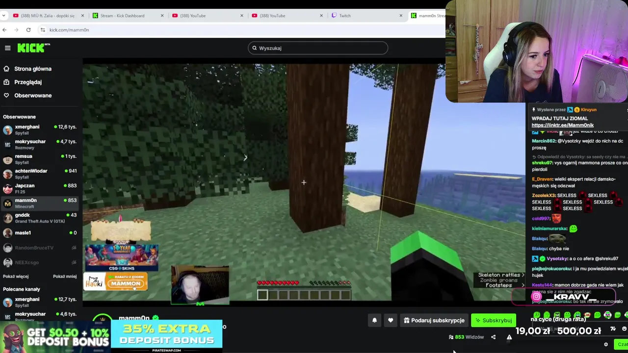
Task: Click the share icon near viewer count
Action: 493,337
